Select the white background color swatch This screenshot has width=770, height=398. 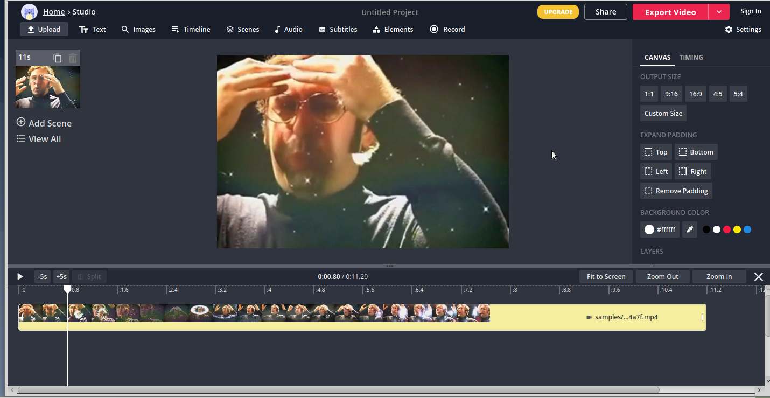717,229
